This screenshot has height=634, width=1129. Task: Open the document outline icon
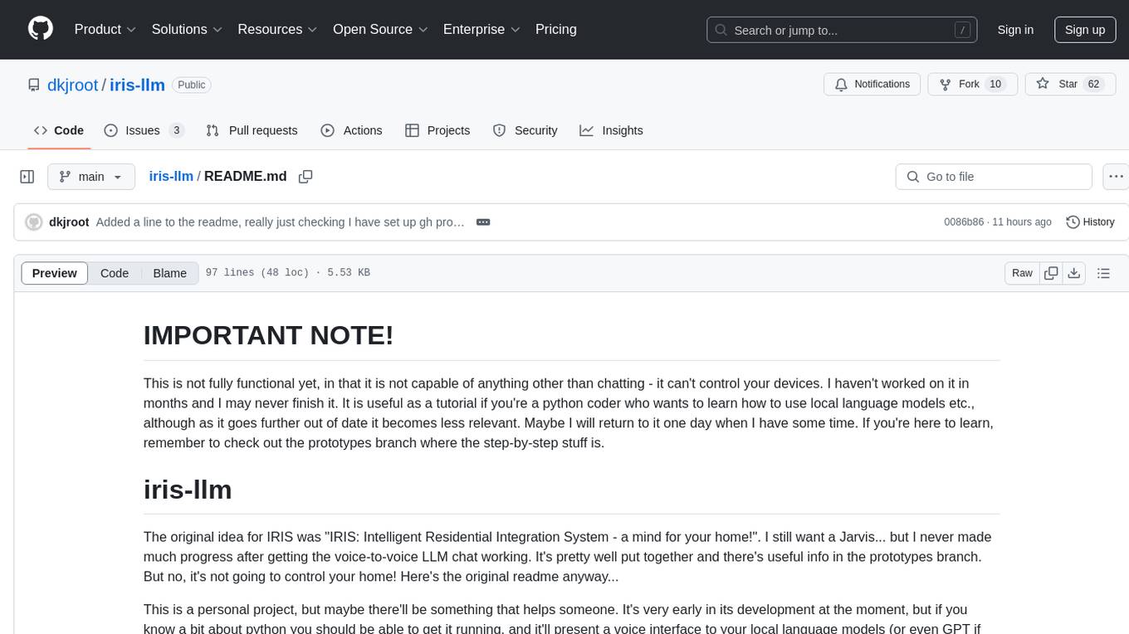tap(1103, 273)
